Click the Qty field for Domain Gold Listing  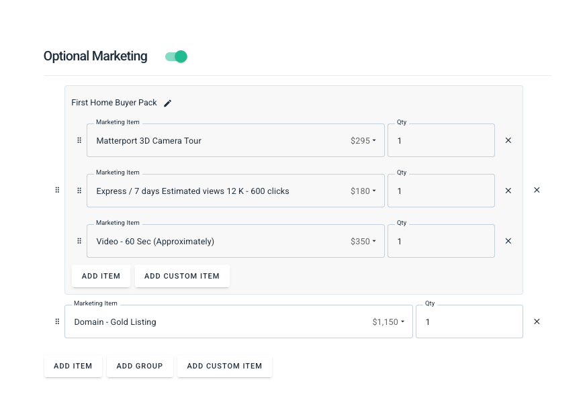469,321
